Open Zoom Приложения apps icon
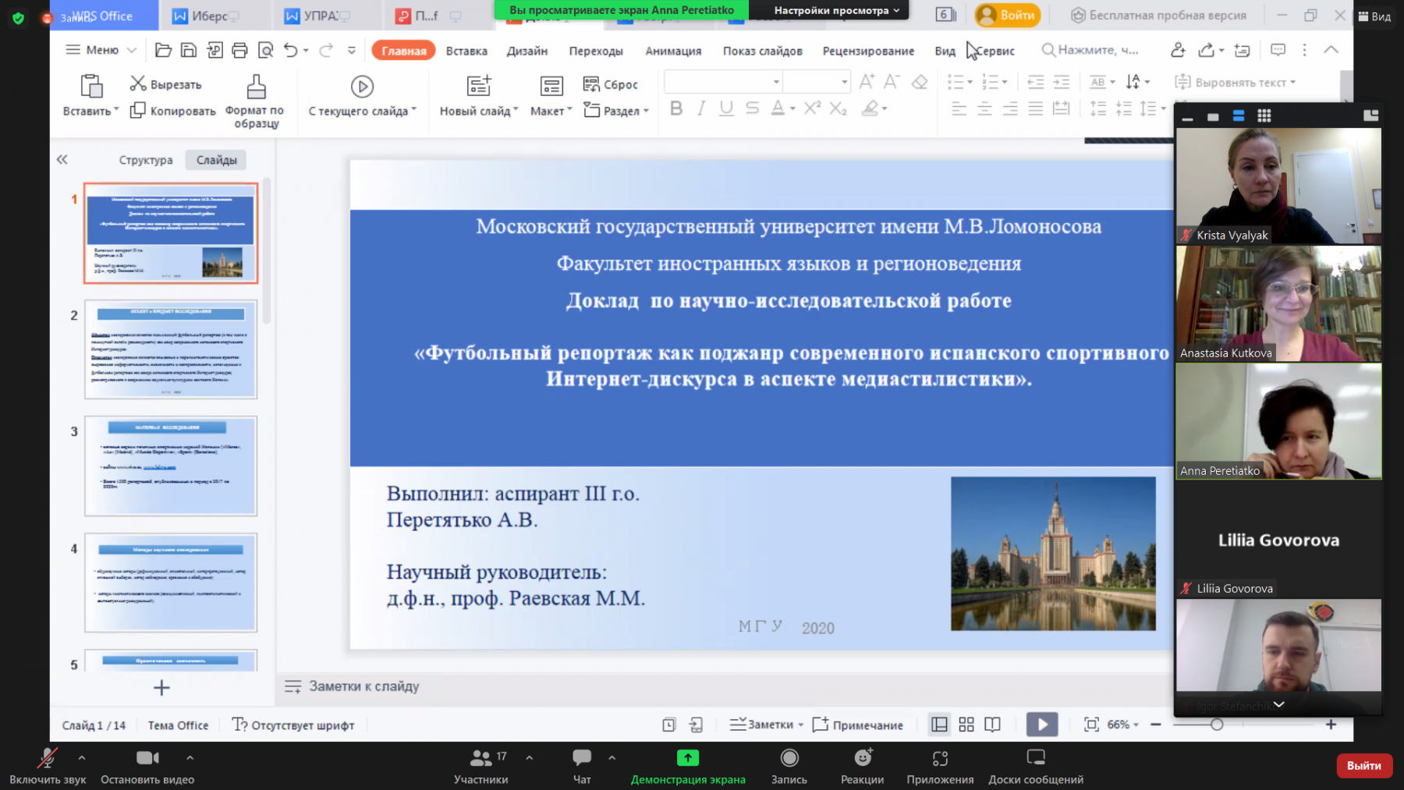1404x790 pixels. (940, 758)
